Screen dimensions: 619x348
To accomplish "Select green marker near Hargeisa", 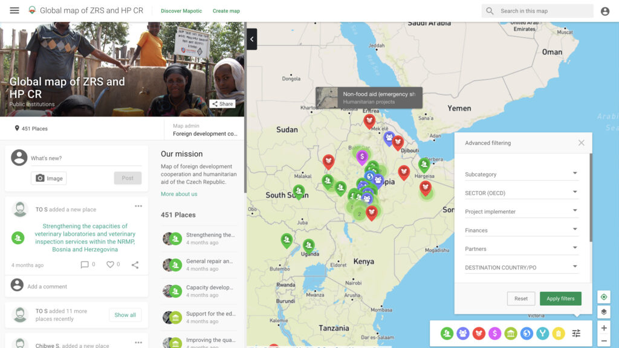I will 424,164.
